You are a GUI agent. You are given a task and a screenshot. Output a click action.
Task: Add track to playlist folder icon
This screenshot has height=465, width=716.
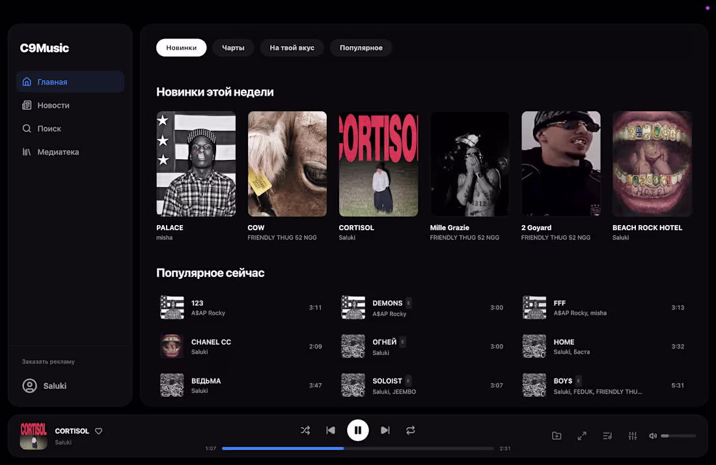pos(557,436)
